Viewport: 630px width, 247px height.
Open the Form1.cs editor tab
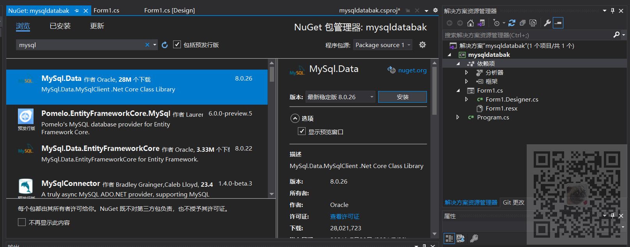(106, 11)
